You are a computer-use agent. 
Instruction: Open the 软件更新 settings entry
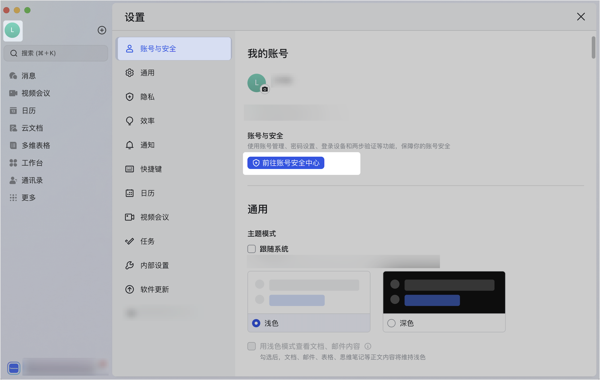pyautogui.click(x=154, y=290)
